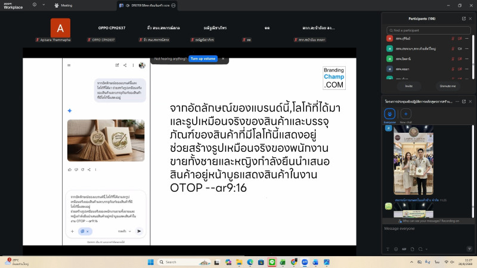
Task: Regenerate the Gemini response
Action: point(82,170)
